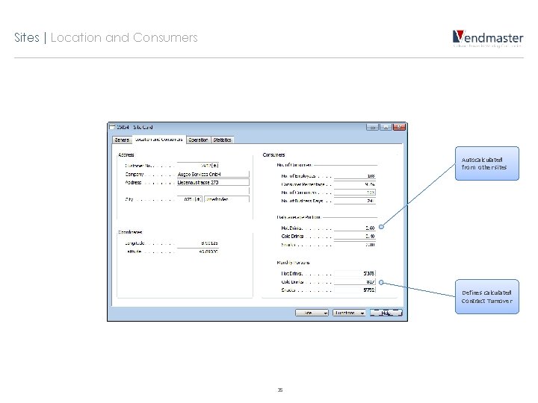Click the City postal code field
The height and width of the screenshot is (403, 538).
coord(185,199)
